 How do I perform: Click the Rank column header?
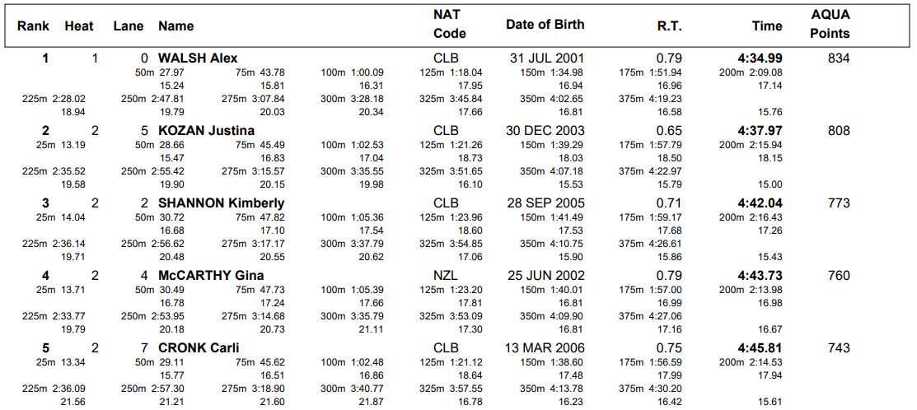(34, 26)
